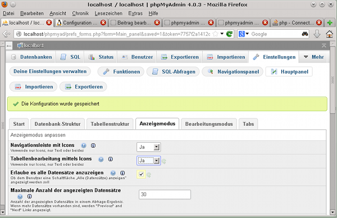Open the SQL tab
337x218 pixels.
[70, 57]
